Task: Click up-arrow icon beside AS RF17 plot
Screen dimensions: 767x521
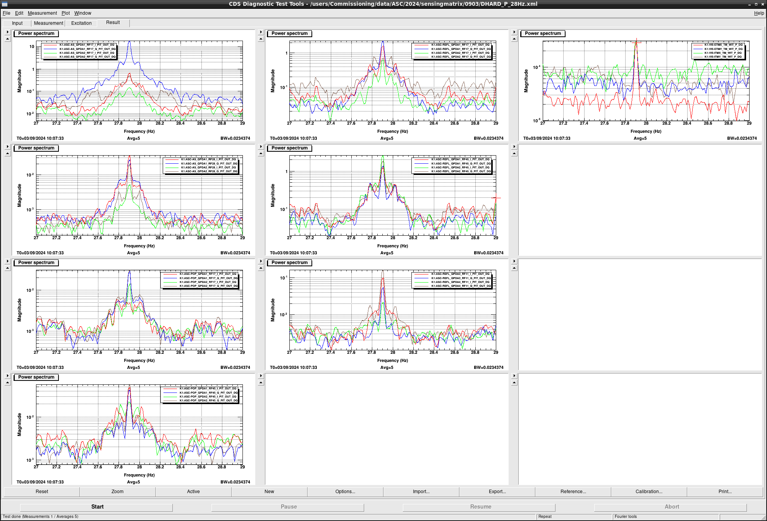Action: (7, 39)
